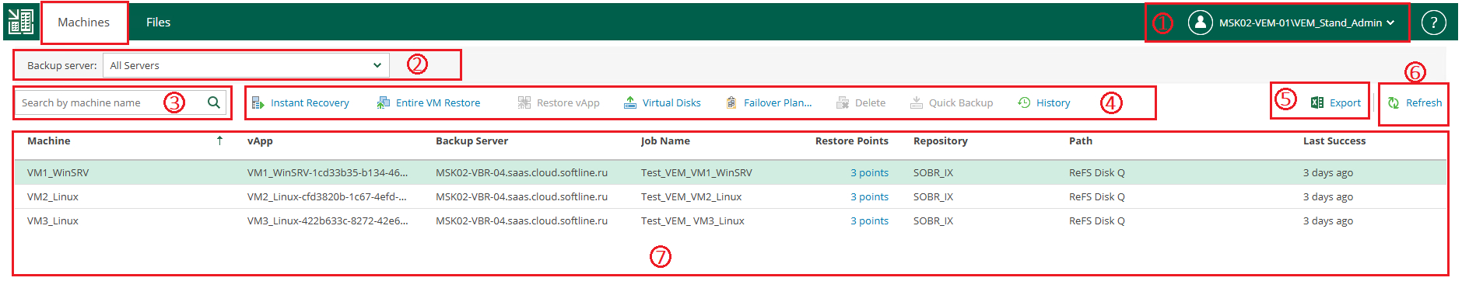Click the Entire VM Restore icon
The width and height of the screenshot is (1462, 295).
(384, 102)
